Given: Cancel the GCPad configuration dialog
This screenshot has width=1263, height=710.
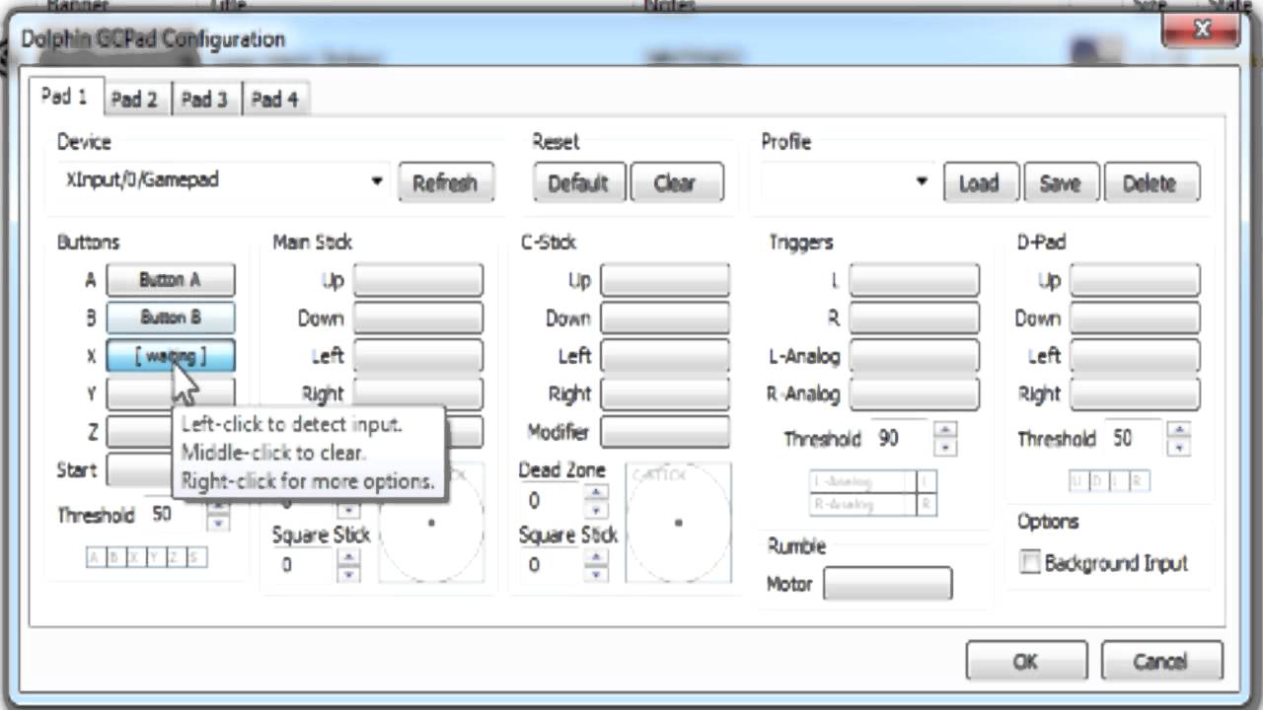Looking at the screenshot, I should point(1161,661).
